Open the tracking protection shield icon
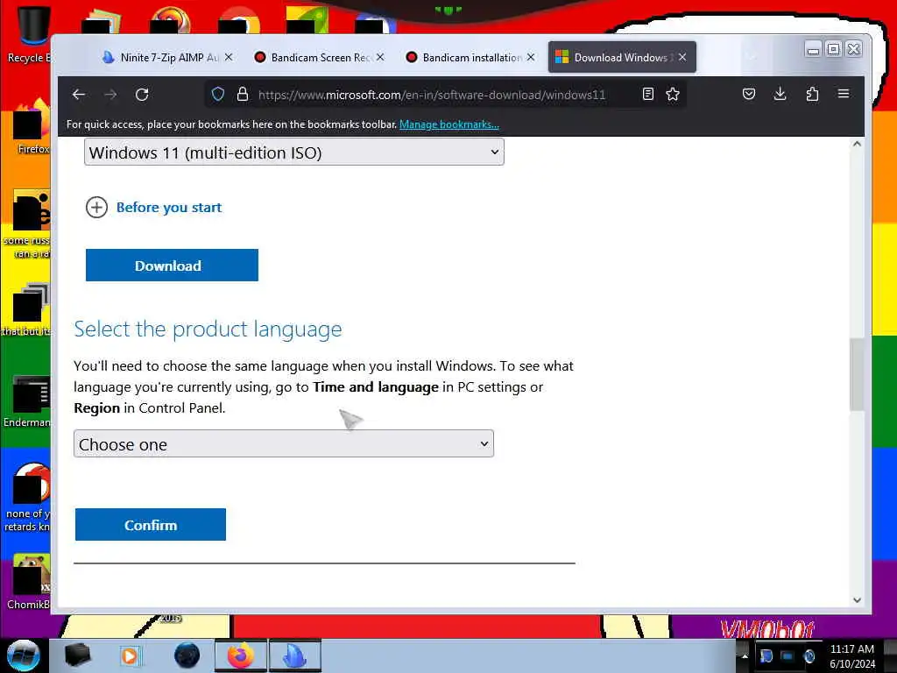897x673 pixels. [218, 94]
